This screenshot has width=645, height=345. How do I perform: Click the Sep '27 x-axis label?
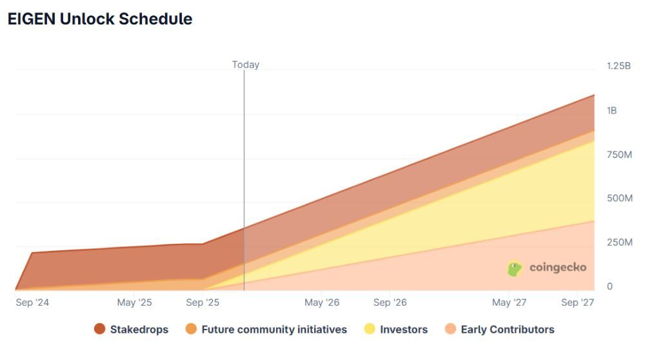click(x=577, y=302)
